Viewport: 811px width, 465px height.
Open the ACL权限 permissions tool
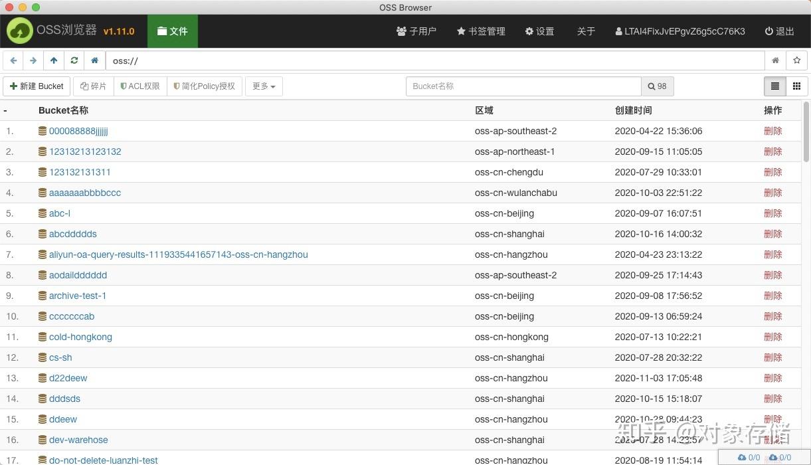click(140, 86)
